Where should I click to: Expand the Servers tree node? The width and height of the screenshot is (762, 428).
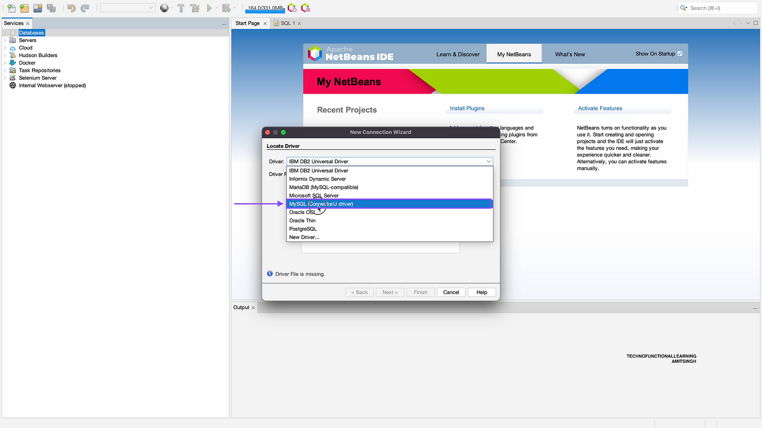click(x=5, y=40)
